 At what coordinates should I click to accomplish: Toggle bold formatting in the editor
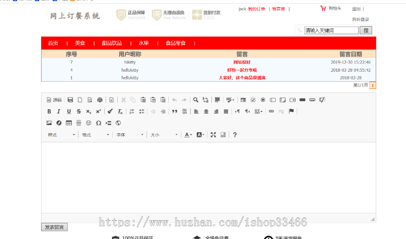49,111
